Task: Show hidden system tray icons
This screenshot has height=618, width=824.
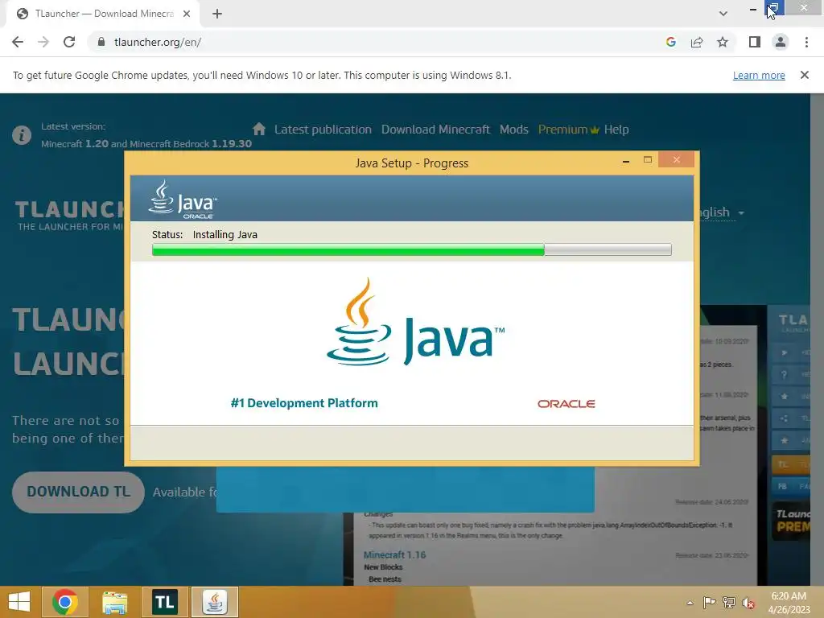Action: [690, 603]
